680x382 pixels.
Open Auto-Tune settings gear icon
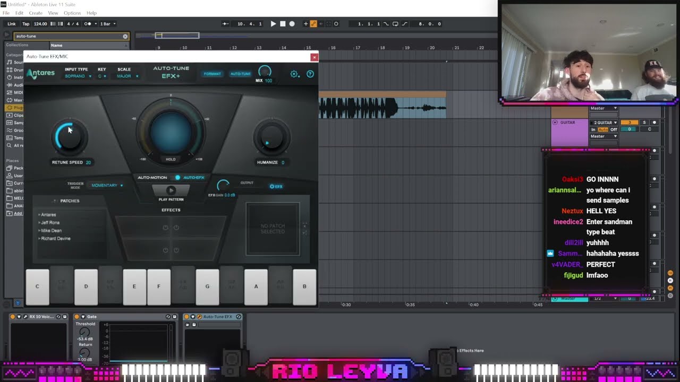coord(294,74)
